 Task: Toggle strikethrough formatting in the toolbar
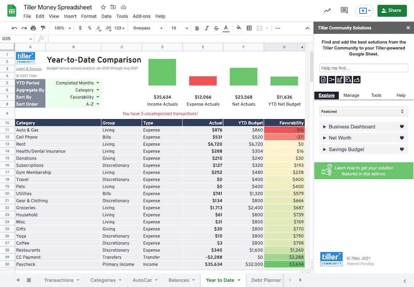(216, 28)
